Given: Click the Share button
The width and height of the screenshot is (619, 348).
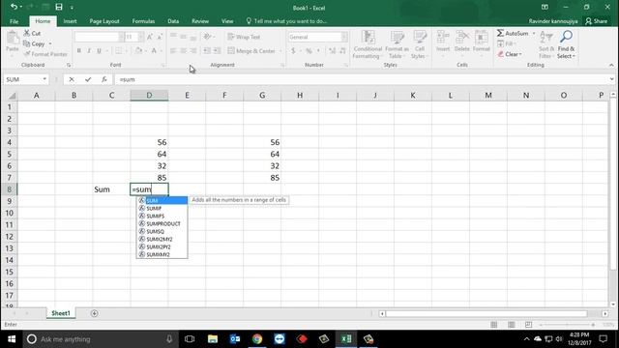Looking at the screenshot, I should pos(597,21).
